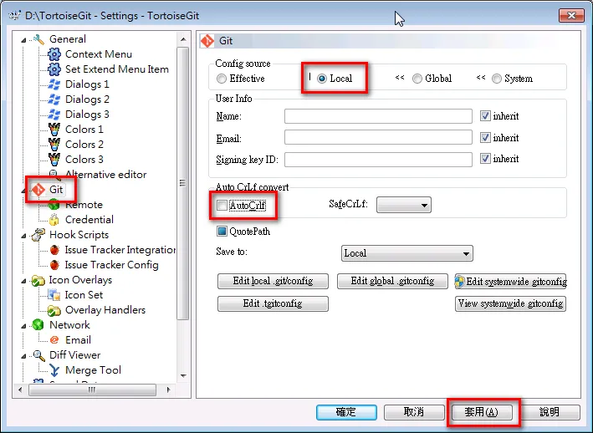Collapse the General tree node
The width and height of the screenshot is (593, 433).
23,39
